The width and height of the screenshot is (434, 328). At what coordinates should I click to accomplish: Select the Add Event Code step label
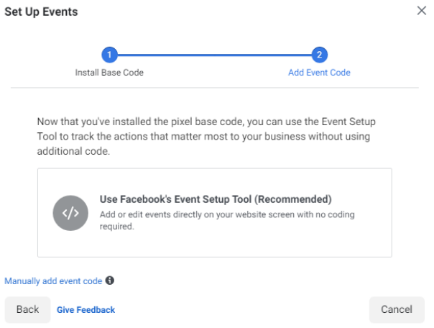[x=319, y=73]
